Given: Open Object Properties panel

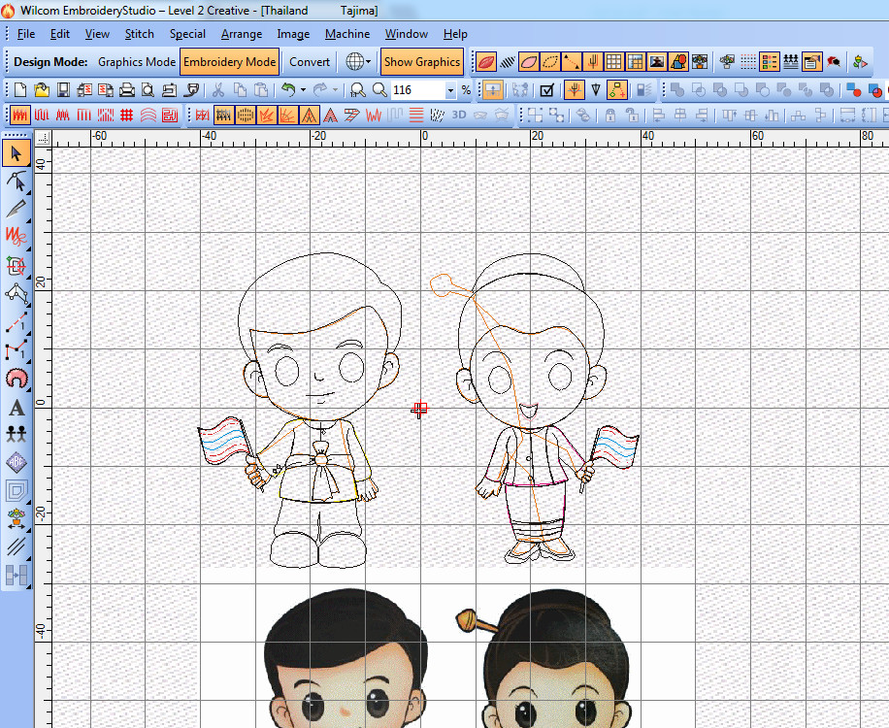Looking at the screenshot, I should pyautogui.click(x=812, y=62).
